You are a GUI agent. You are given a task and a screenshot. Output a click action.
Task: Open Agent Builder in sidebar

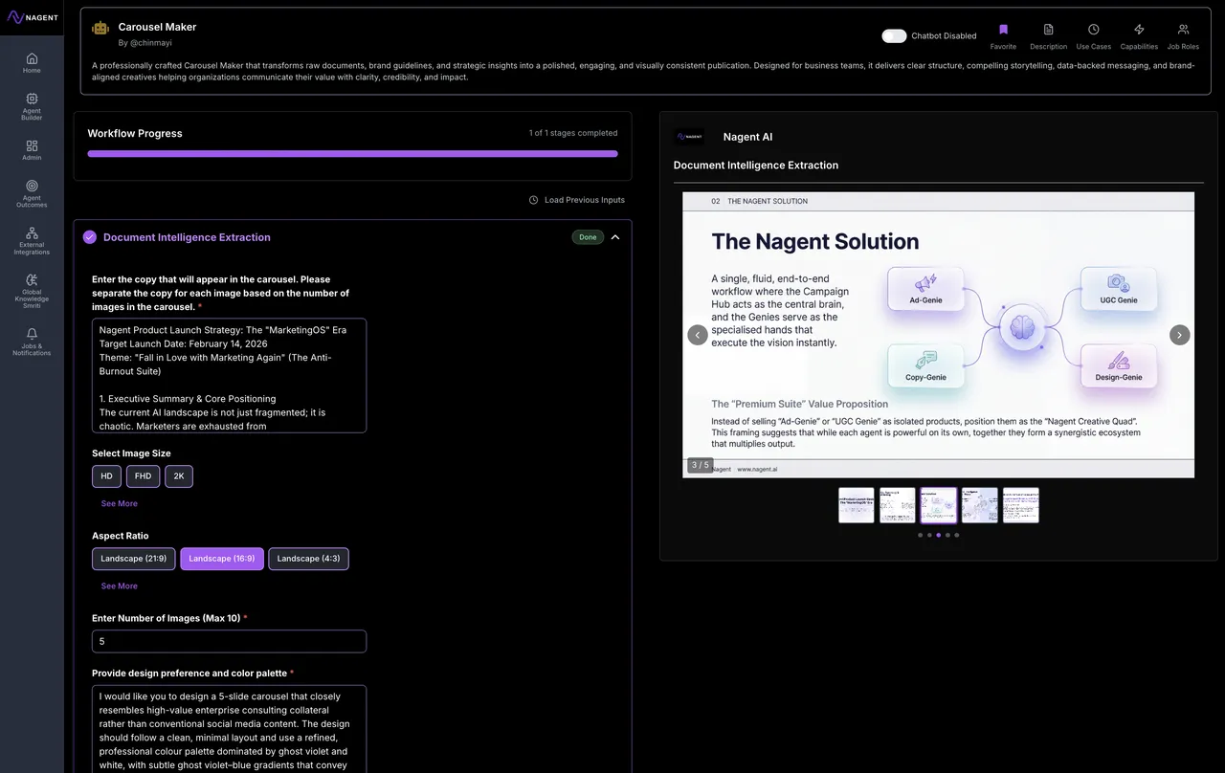coord(32,106)
